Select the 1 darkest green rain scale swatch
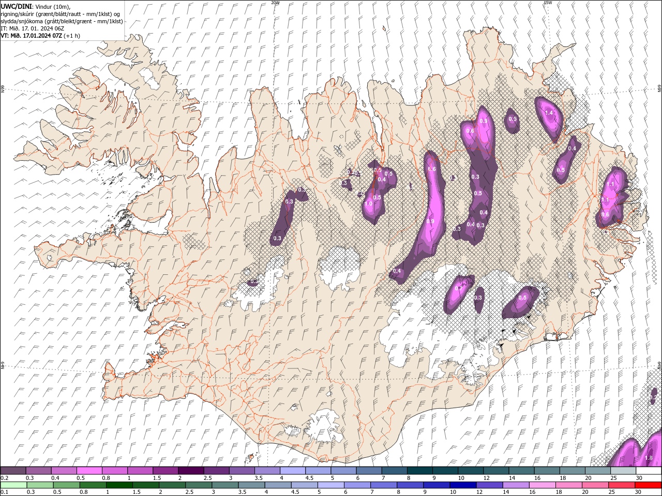The width and height of the screenshot is (662, 496). (119, 485)
